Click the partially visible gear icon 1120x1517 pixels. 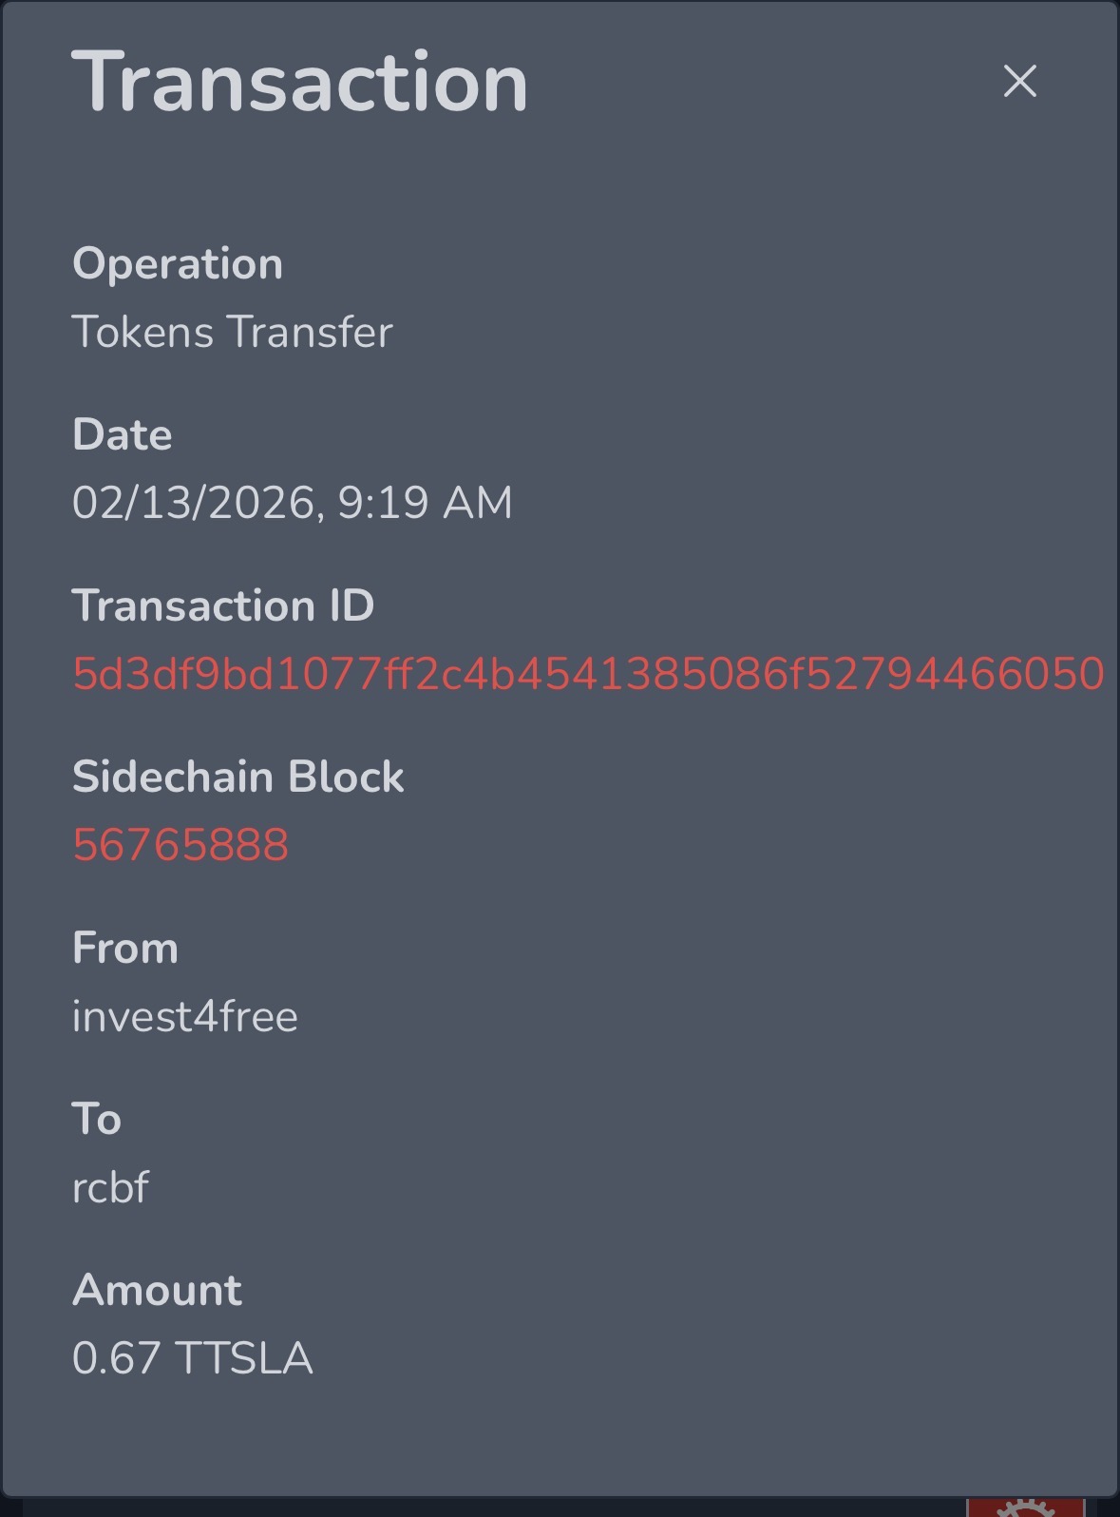coord(1025,1507)
